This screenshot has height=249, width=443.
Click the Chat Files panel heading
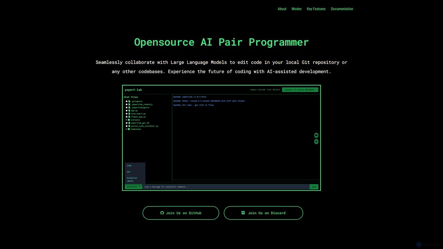click(131, 97)
